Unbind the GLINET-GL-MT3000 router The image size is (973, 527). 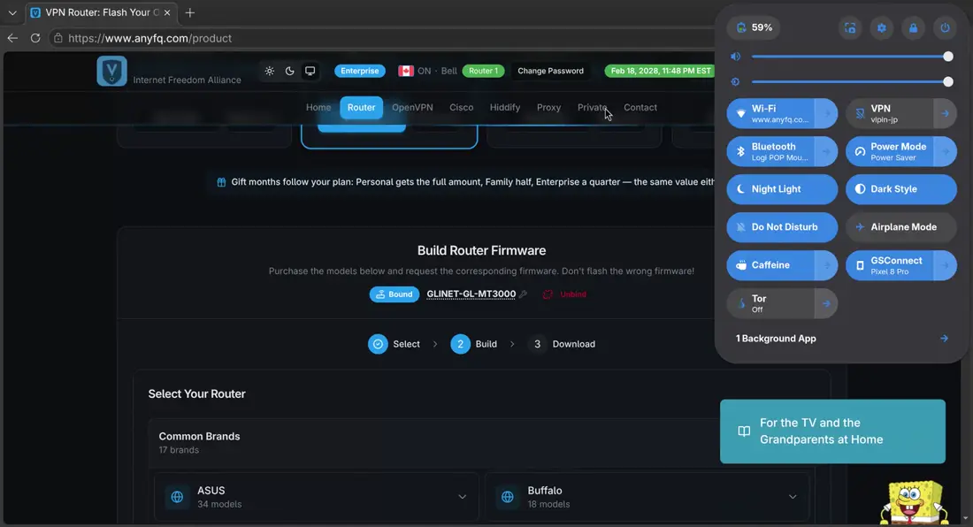tap(564, 294)
